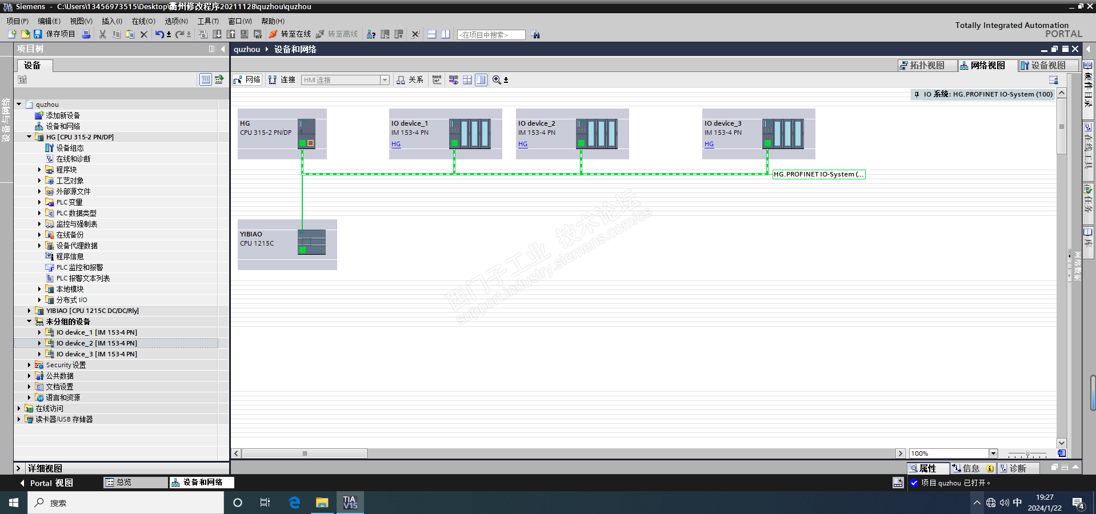Click the start simulation icon
This screenshot has height=514, width=1096.
point(245,34)
